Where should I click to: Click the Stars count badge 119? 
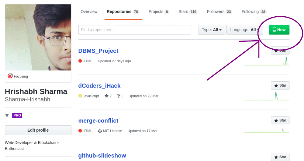click(193, 12)
